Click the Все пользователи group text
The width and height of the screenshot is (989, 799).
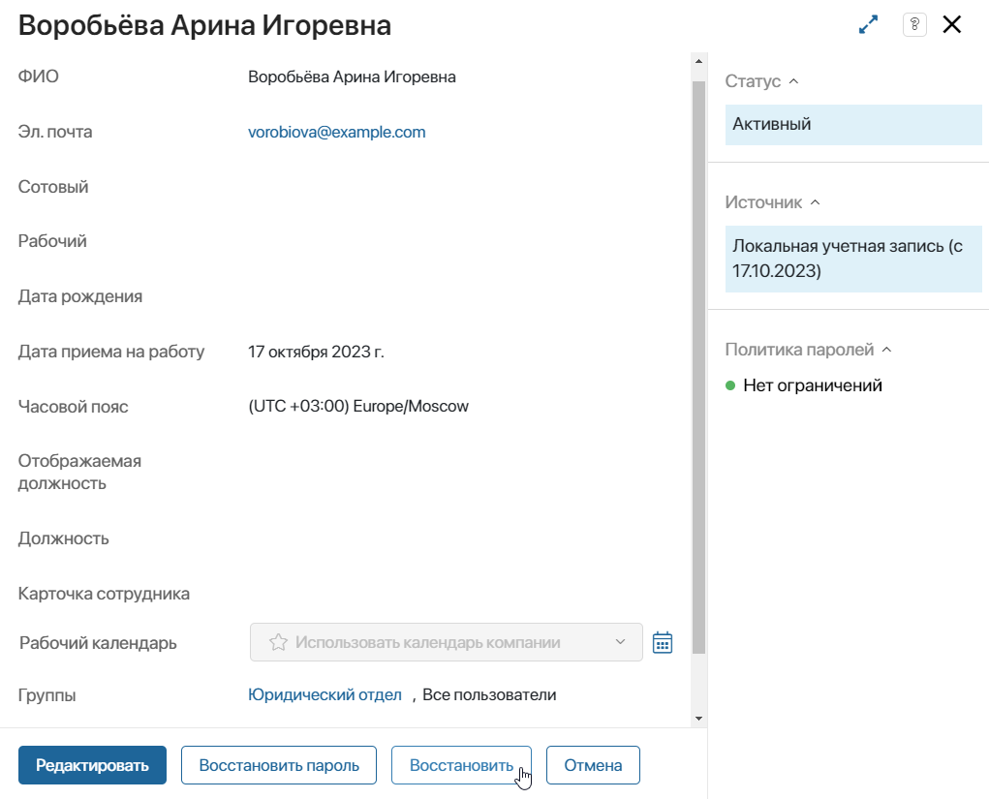click(x=489, y=694)
